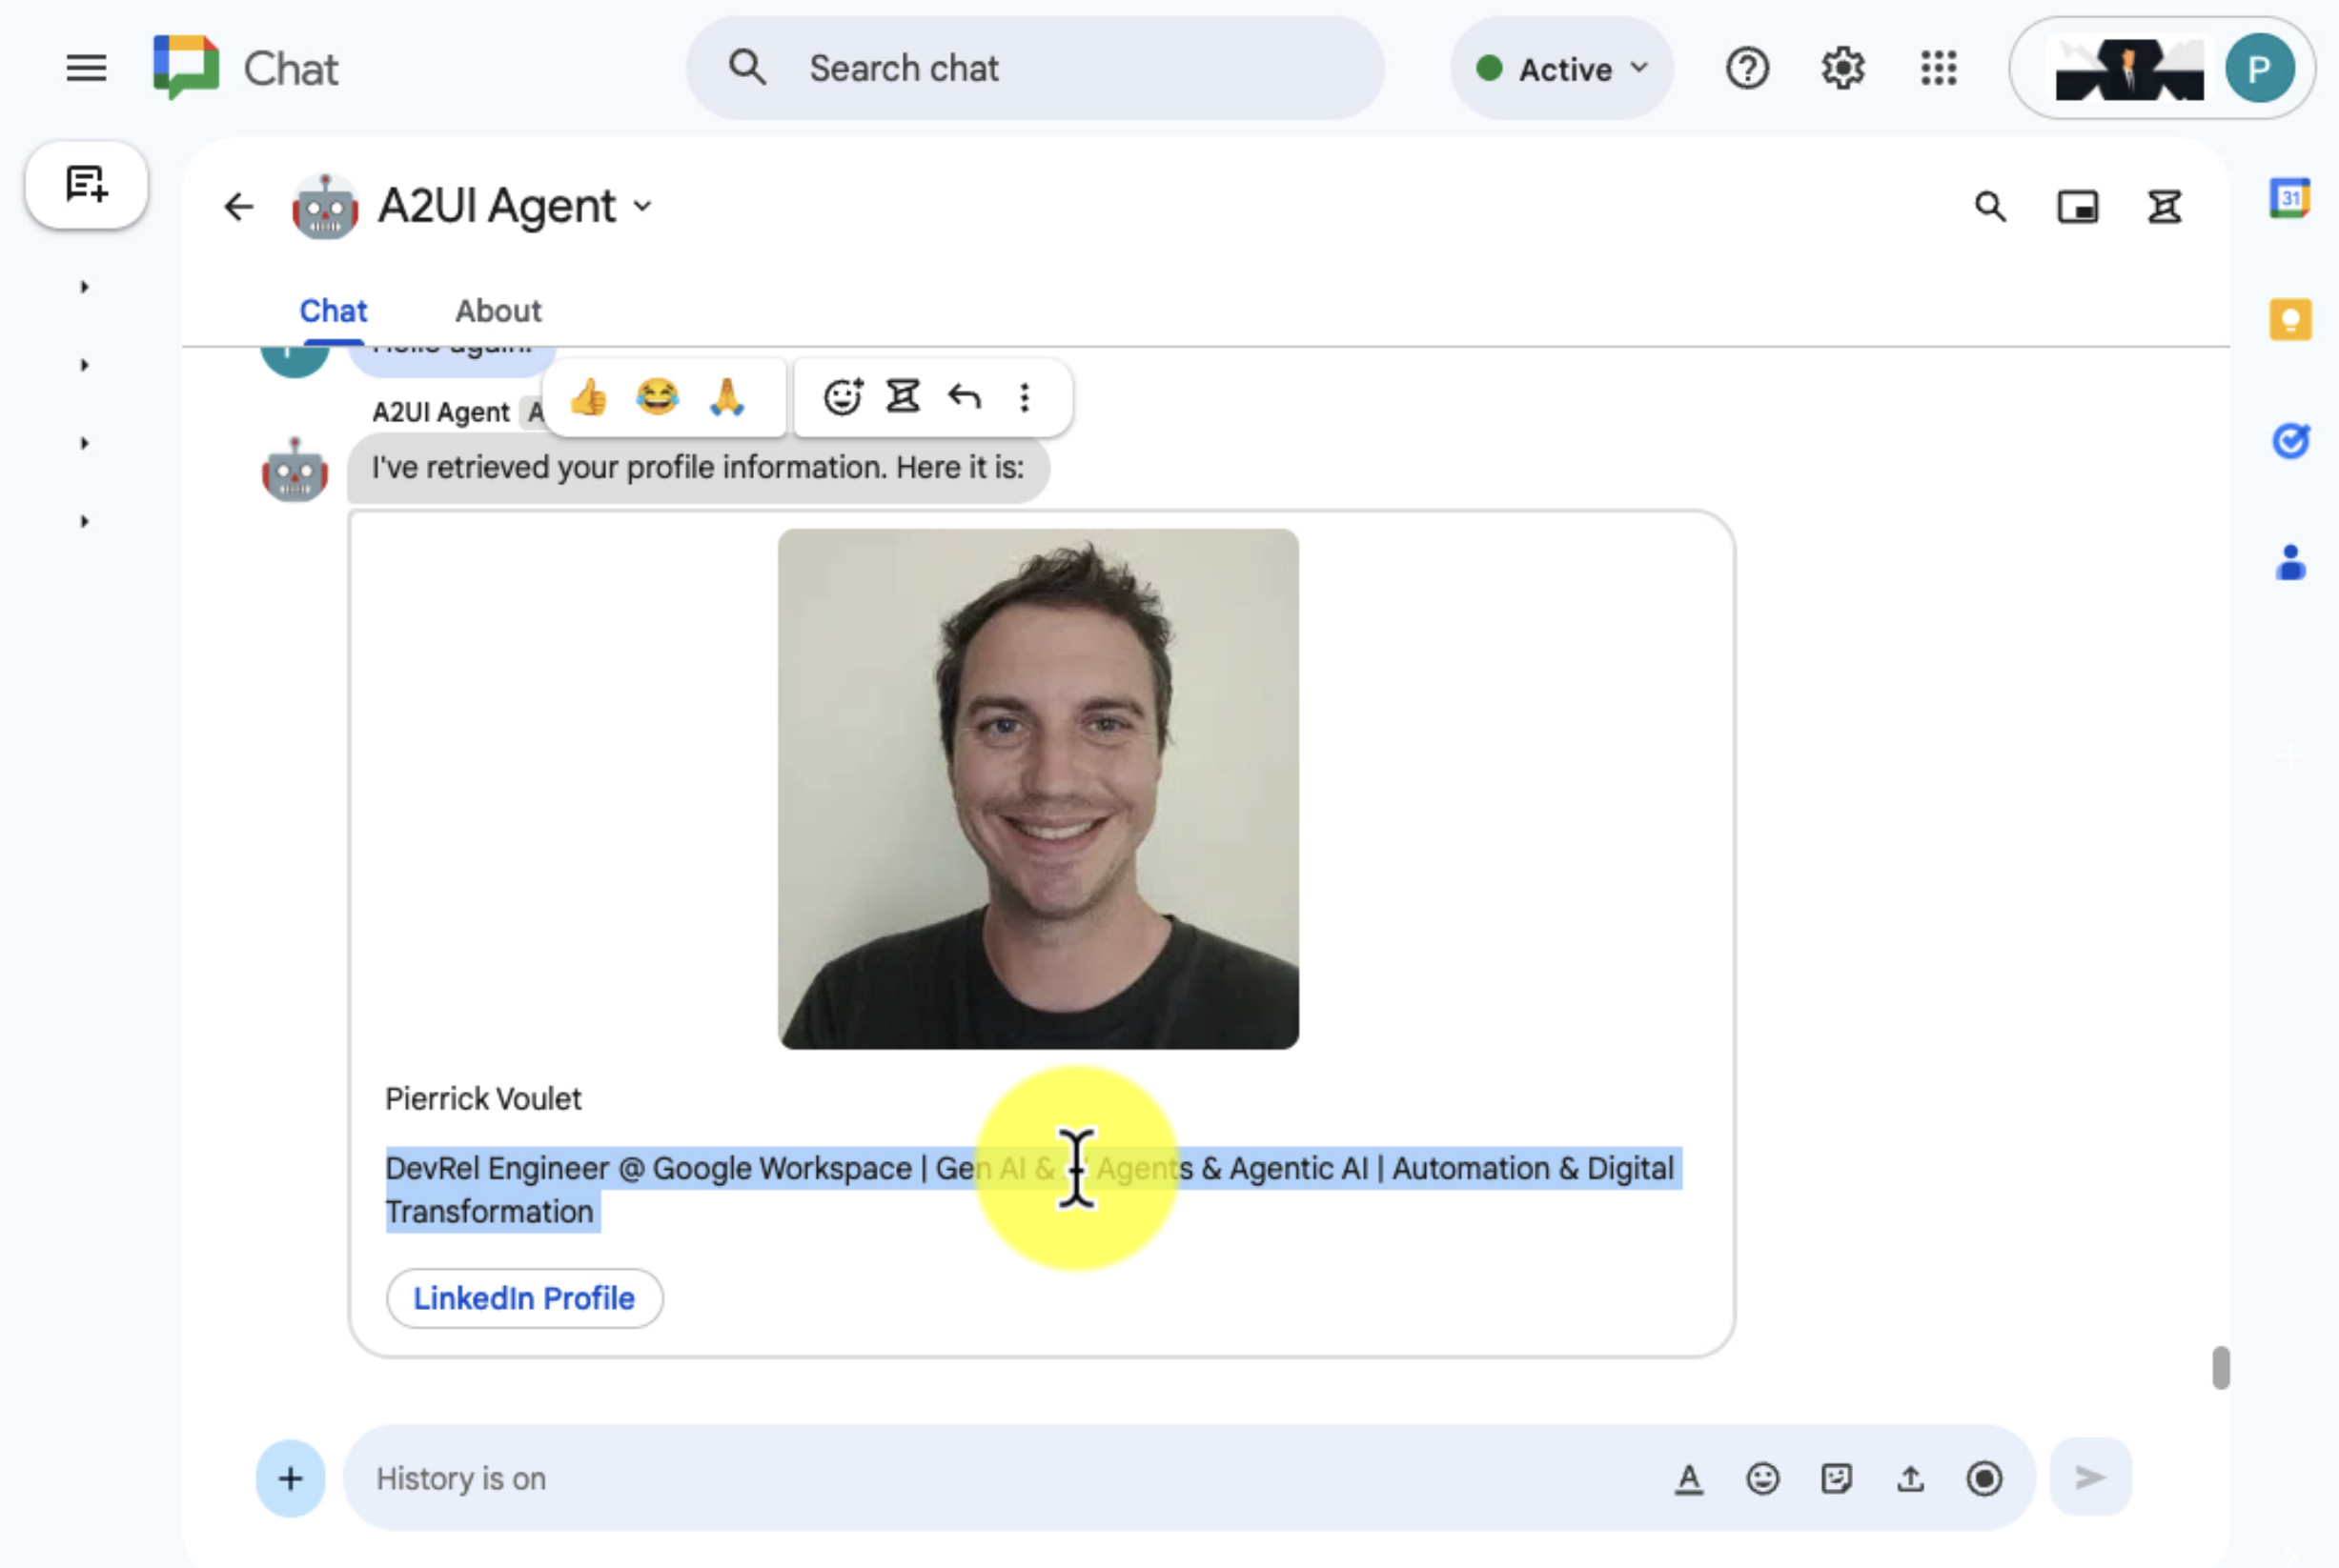Viewport: 2339px width, 1568px height.
Task: Click the more options three-dot menu on the message
Action: [1025, 397]
